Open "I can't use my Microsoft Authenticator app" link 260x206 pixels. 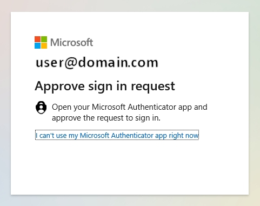click(x=117, y=135)
